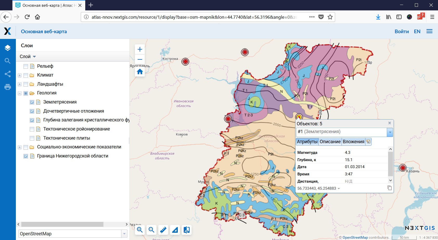Expand the Ландшафты folder
The height and width of the screenshot is (240, 438).
coord(19,84)
